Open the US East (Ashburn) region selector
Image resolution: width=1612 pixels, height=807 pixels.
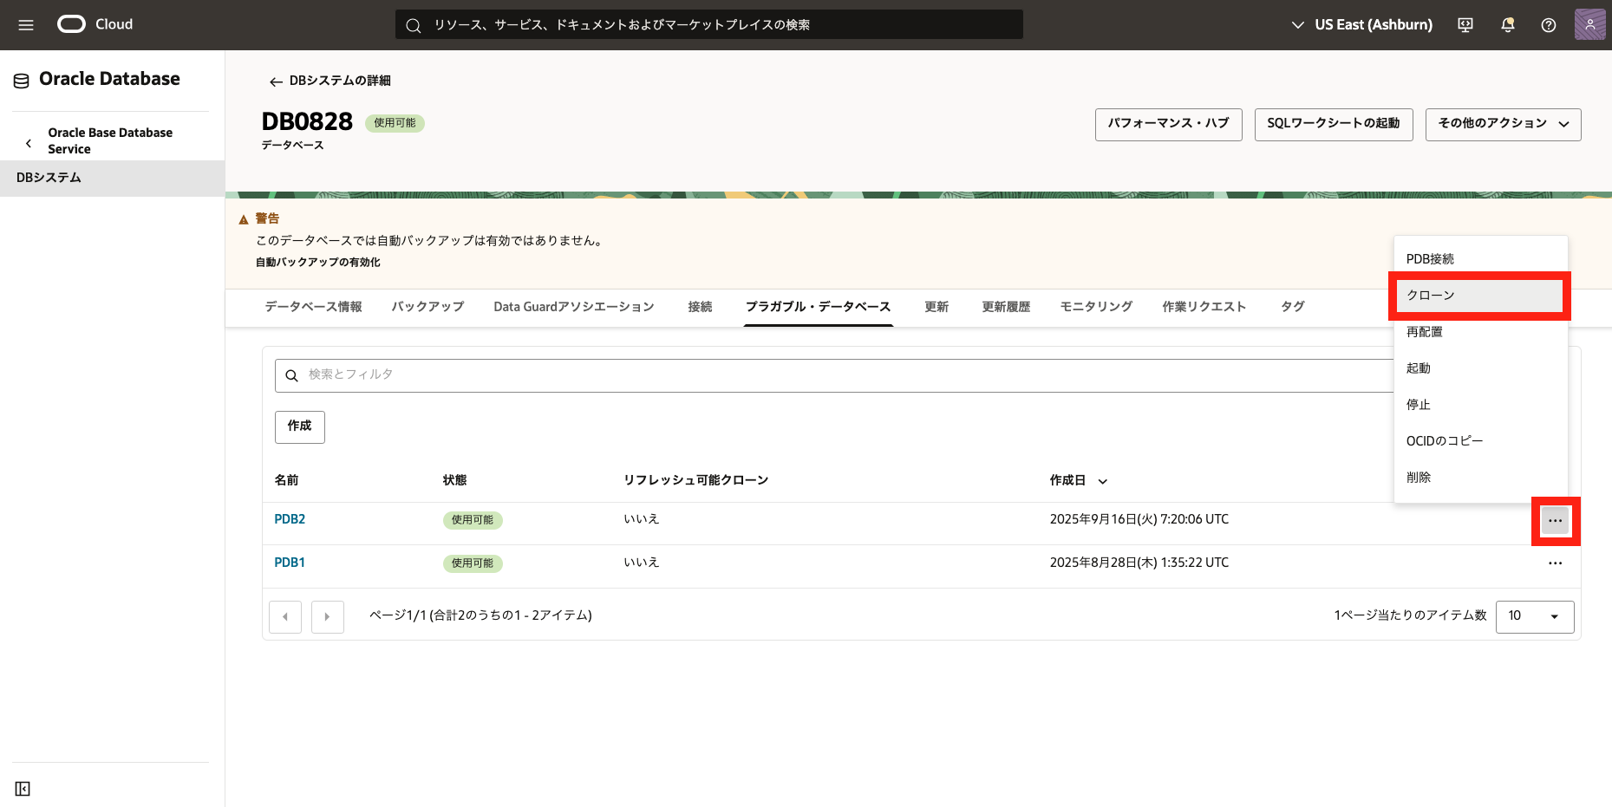[1361, 25]
